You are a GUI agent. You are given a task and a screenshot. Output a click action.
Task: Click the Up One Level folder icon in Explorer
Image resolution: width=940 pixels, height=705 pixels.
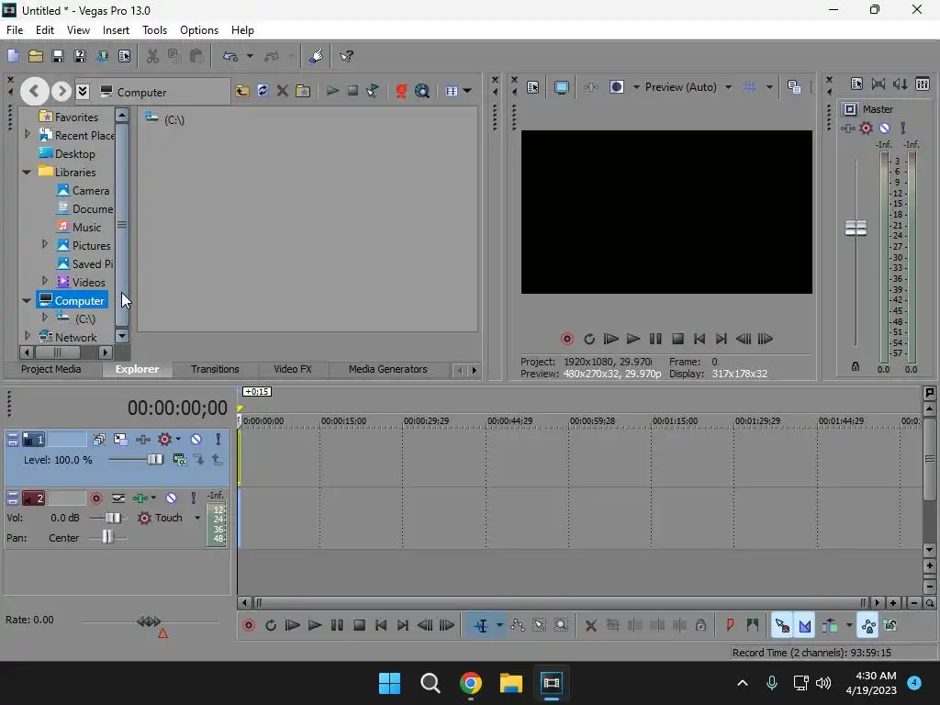point(242,91)
